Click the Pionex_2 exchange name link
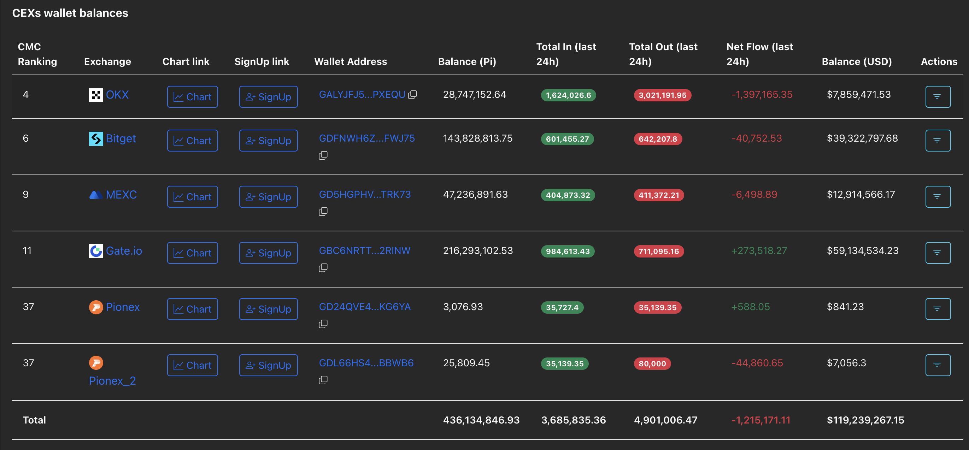 tap(112, 380)
